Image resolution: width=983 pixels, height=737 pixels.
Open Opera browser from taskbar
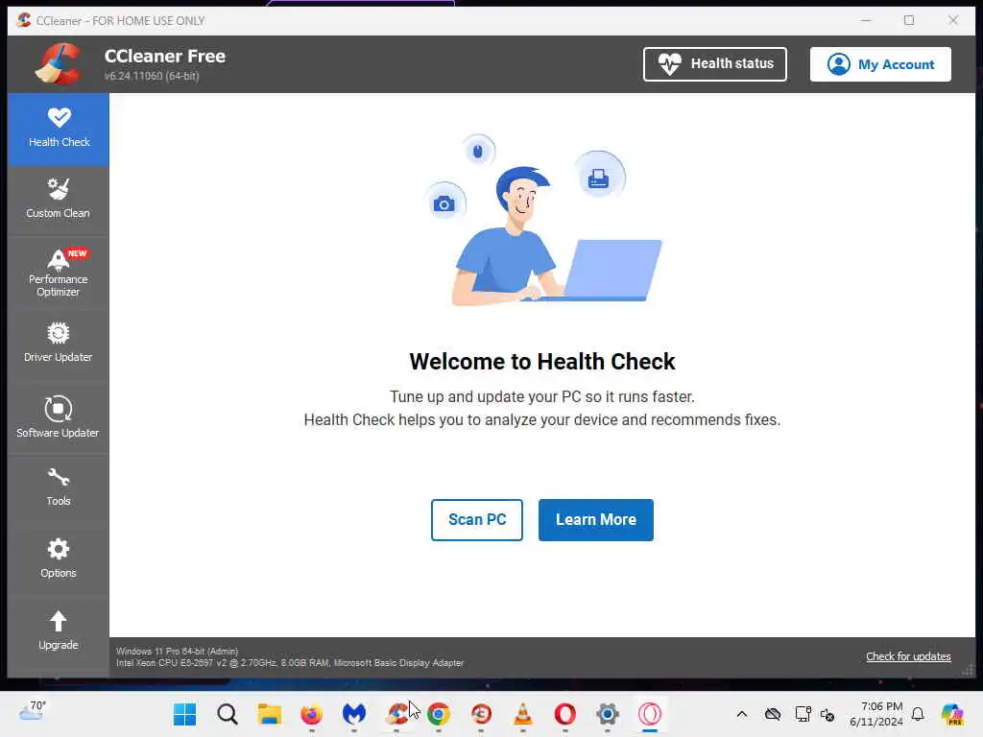click(x=564, y=714)
